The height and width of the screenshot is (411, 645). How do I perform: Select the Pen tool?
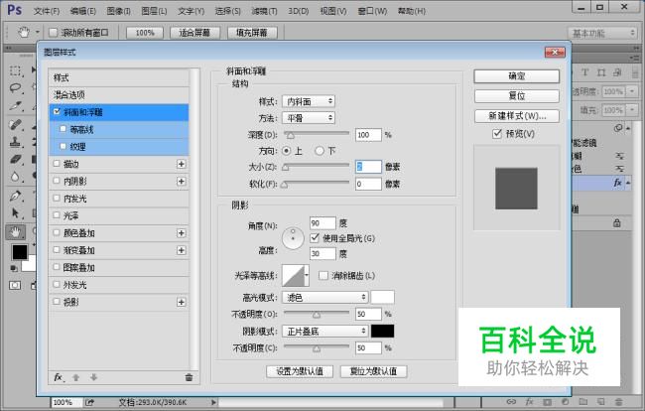point(15,196)
